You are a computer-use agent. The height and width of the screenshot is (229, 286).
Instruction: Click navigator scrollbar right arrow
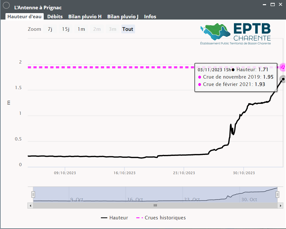pyautogui.click(x=281, y=206)
